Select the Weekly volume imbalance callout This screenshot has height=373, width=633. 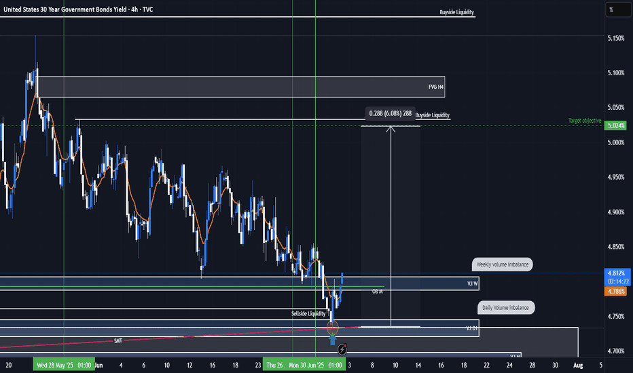tap(502, 264)
